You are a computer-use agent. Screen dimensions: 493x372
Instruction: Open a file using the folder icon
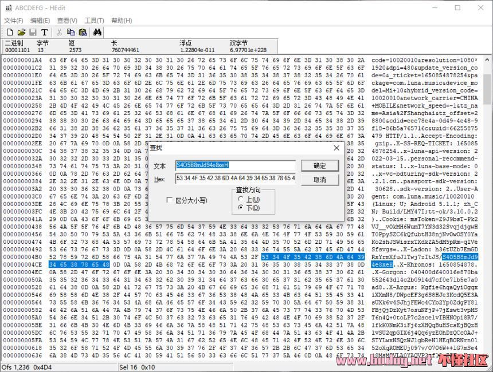[21, 32]
